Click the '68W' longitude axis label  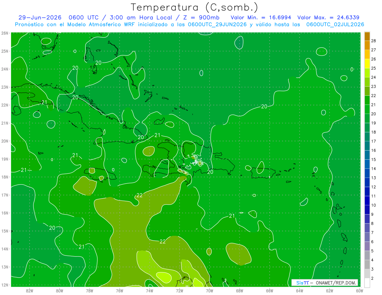click(x=240, y=291)
